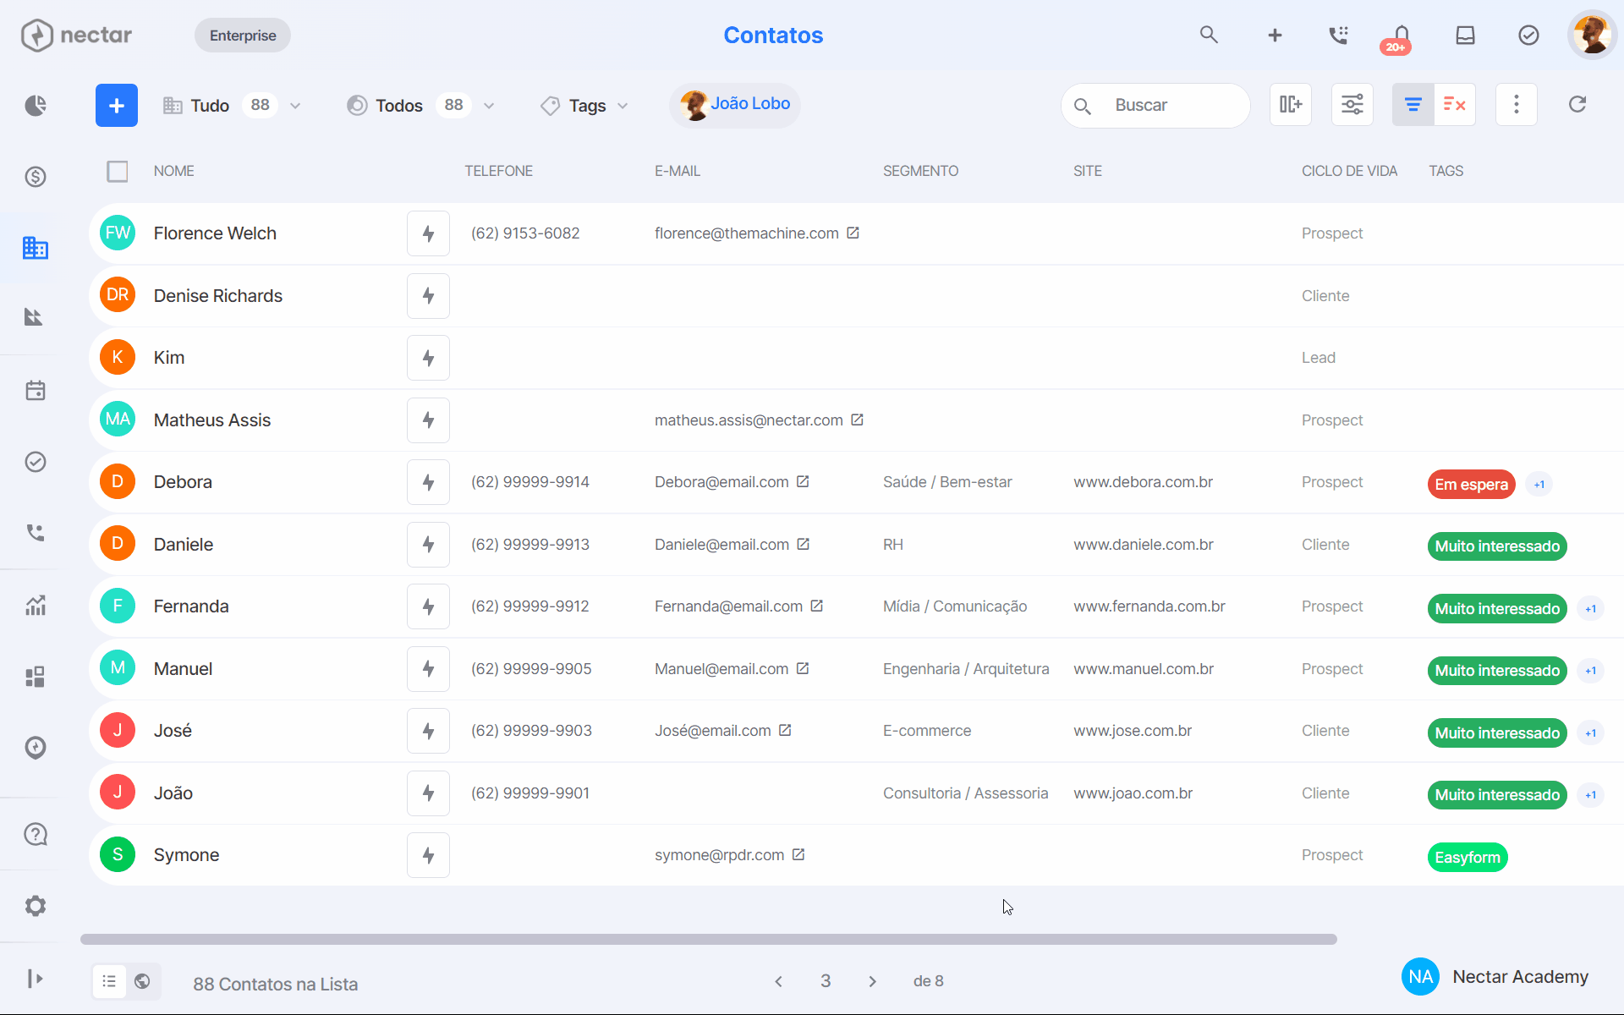The width and height of the screenshot is (1624, 1015).
Task: Open the filter sliders settings icon
Action: pos(1352,105)
